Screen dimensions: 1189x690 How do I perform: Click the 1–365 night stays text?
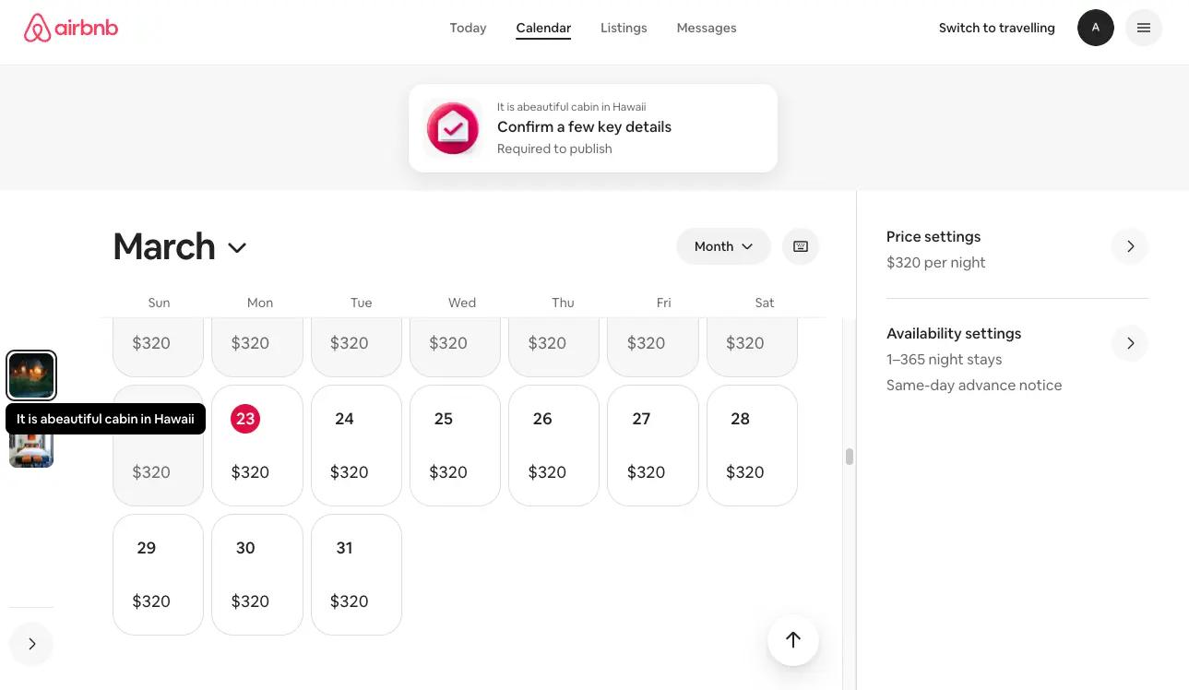(944, 360)
